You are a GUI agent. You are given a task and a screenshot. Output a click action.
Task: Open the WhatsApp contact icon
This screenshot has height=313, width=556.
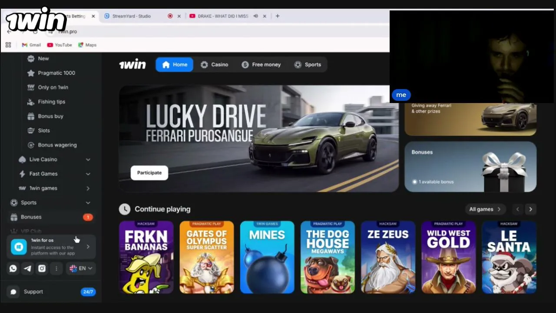(13, 269)
